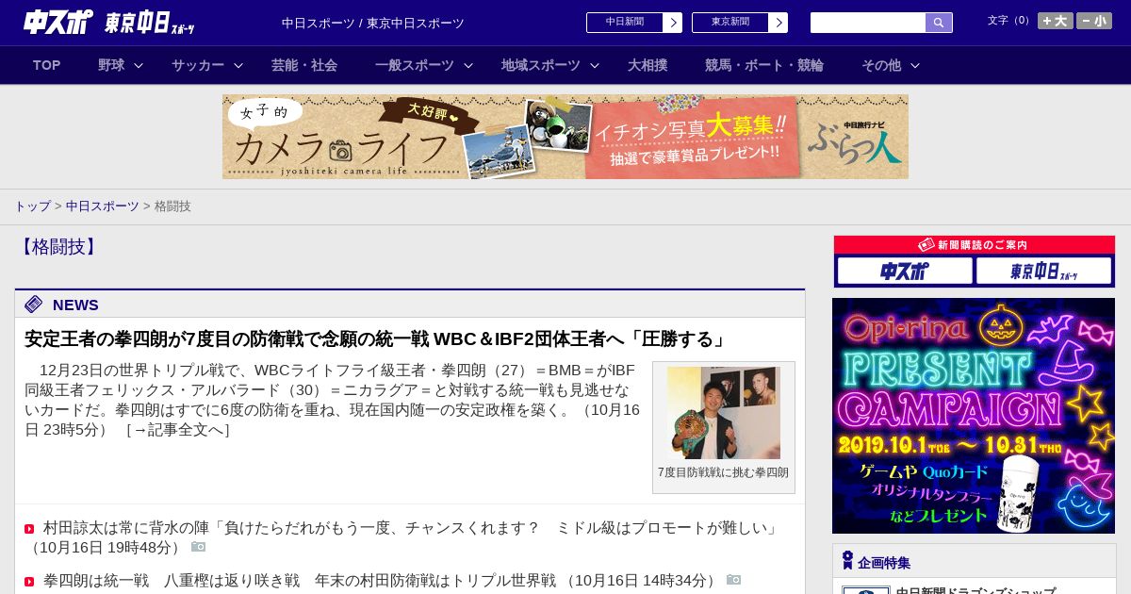Open the 村田諒太は常に背水の陣 article link

point(412,528)
